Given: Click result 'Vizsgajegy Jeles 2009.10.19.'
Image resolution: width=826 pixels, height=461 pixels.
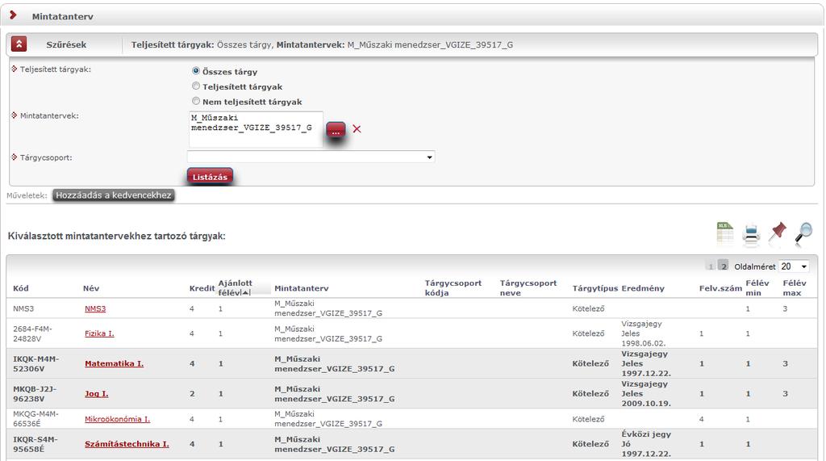Looking at the screenshot, I should (646, 393).
